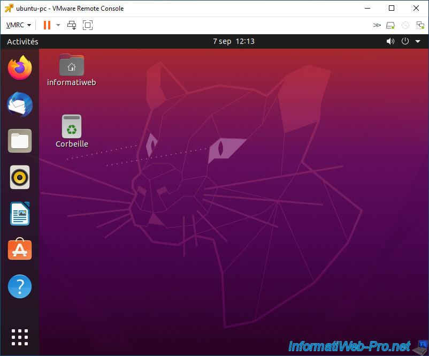Pause the virtual machine
This screenshot has height=356, width=429.
click(x=47, y=25)
